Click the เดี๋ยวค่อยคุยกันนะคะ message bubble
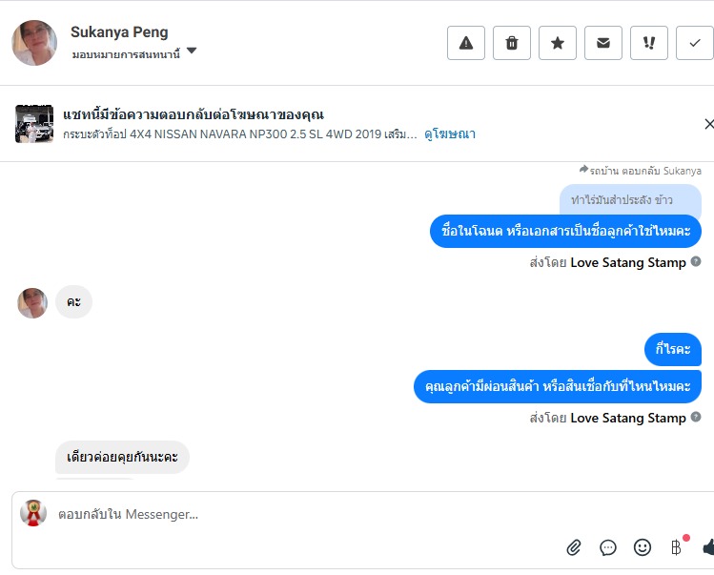This screenshot has width=714, height=575. pos(122,458)
